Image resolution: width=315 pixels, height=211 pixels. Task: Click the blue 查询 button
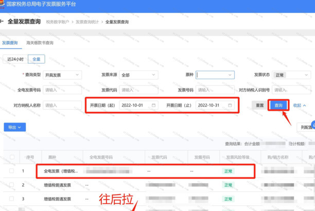(278, 105)
